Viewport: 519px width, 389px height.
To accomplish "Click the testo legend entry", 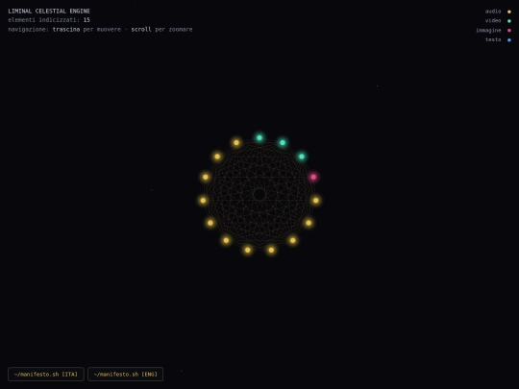I will 498,39.
